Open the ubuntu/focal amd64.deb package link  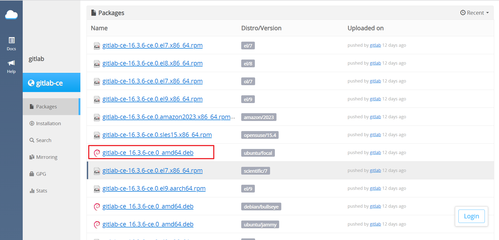(x=148, y=153)
